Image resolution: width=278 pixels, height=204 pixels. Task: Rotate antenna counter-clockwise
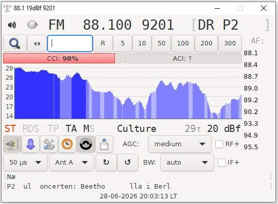(x=128, y=162)
